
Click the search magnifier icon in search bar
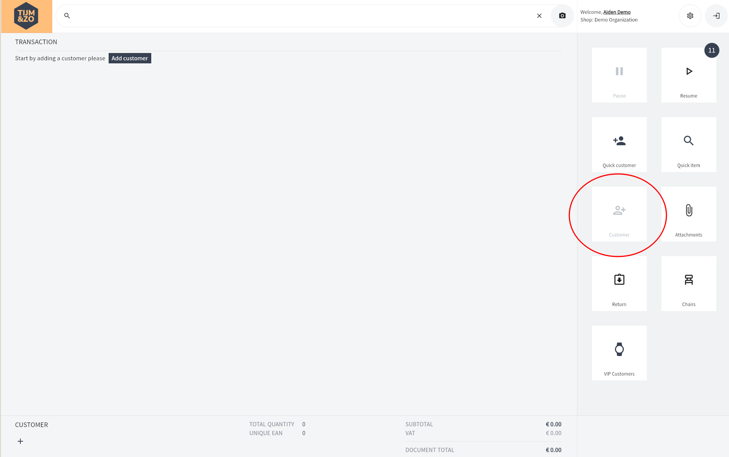coord(67,16)
